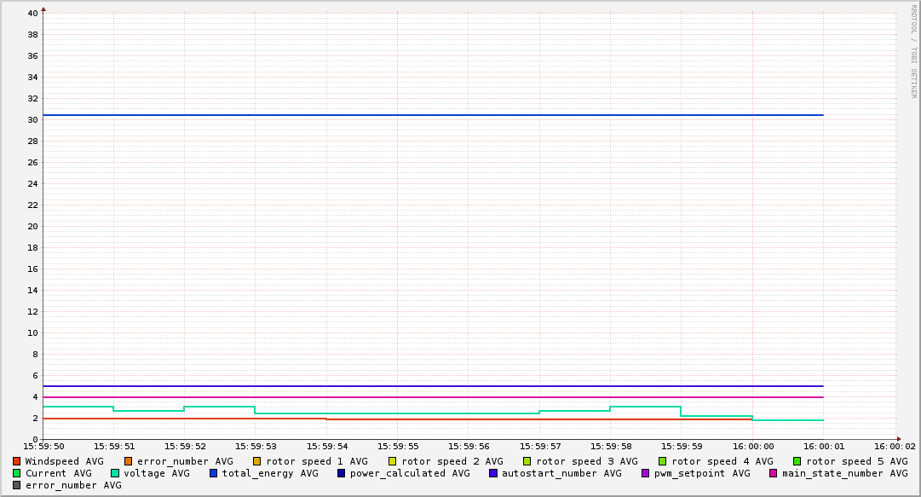The image size is (921, 497).
Task: Click the blue total_energy AVG swatch
Action: pyautogui.click(x=214, y=473)
